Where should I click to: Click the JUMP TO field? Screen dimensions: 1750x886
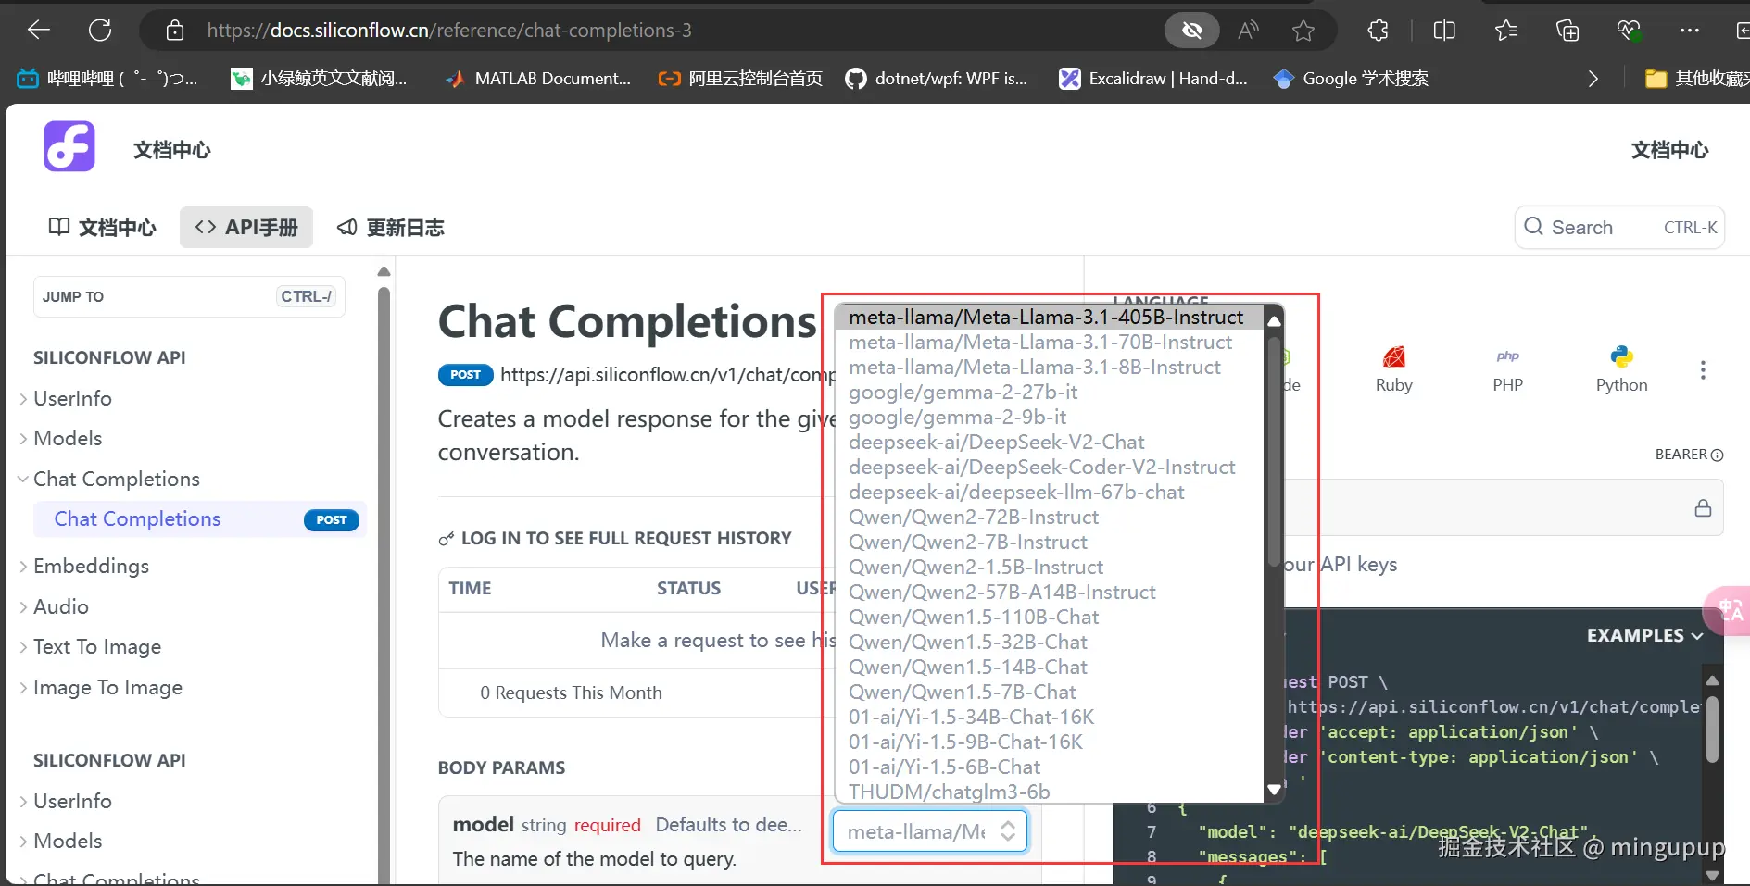189,297
